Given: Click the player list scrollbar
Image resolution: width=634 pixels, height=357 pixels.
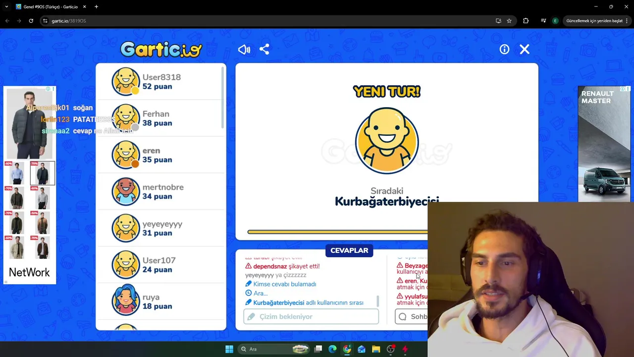Looking at the screenshot, I should [222, 97].
